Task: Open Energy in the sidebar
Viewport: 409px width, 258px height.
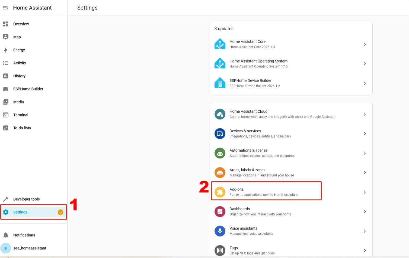Action: click(x=19, y=50)
